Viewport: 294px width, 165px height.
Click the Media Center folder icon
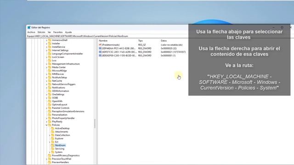(x=50, y=67)
